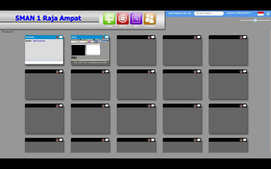The width and height of the screenshot is (271, 169).
Task: Click avatar icon on the empty tile directly below putri
Action: 103,71
